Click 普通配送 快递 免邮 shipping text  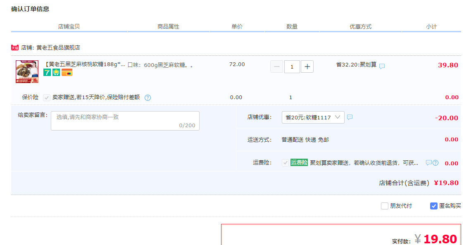point(305,140)
